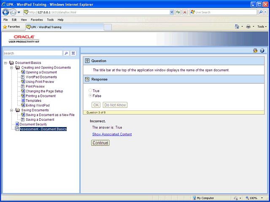Select WordPad Documents question item
The height and width of the screenshot is (202, 270).
[x=41, y=77]
